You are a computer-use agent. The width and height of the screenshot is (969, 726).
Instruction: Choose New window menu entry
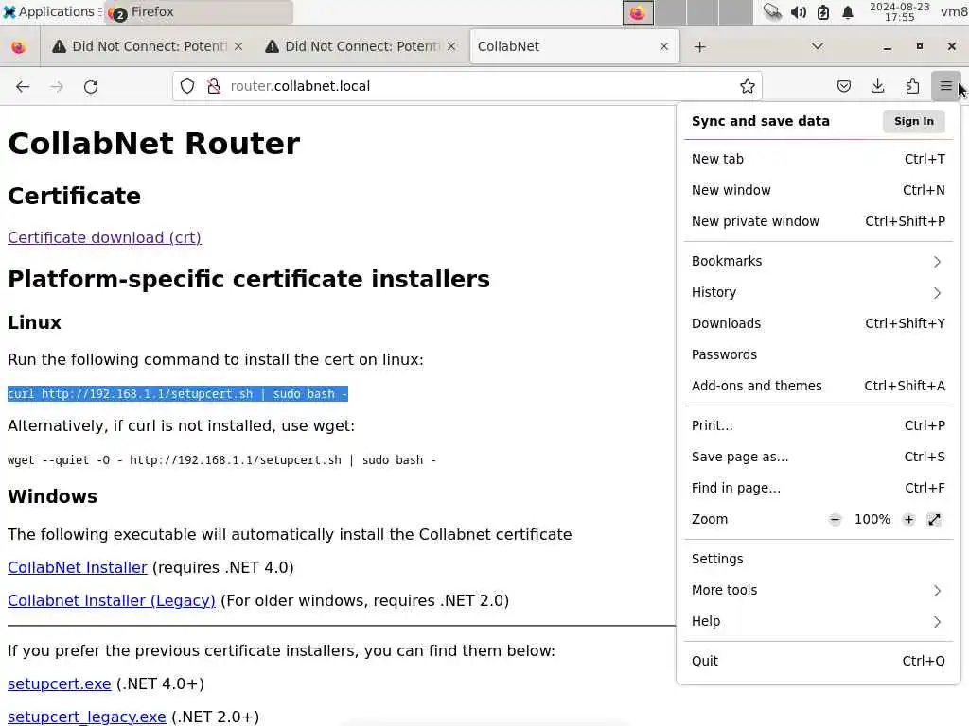819,190
